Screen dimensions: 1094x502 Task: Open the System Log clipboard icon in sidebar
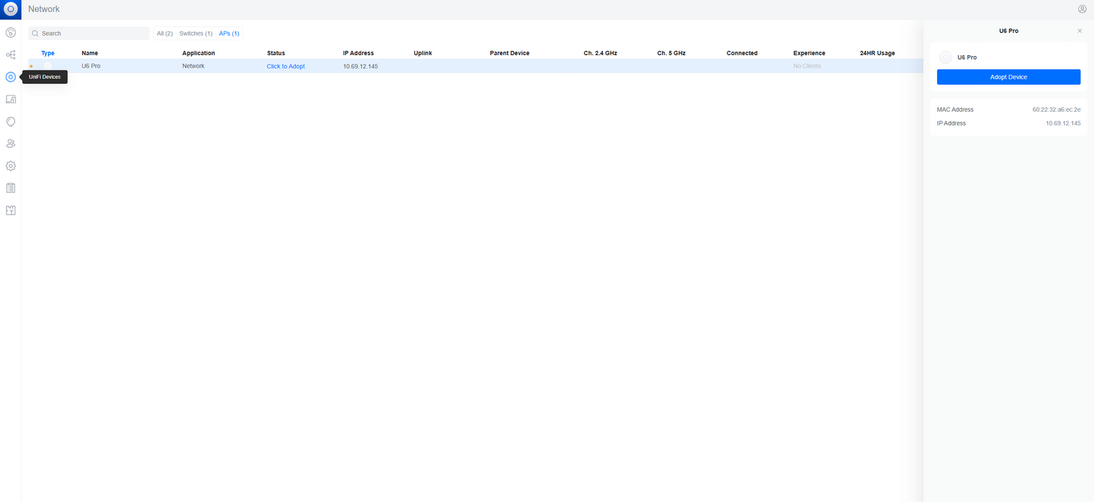pos(11,188)
